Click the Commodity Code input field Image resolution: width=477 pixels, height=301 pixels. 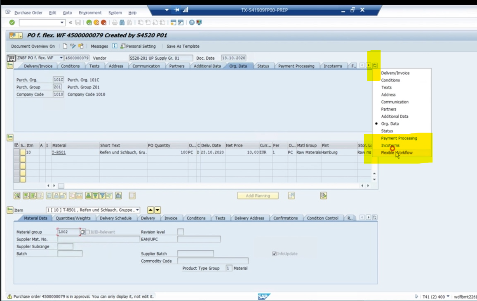click(x=213, y=261)
